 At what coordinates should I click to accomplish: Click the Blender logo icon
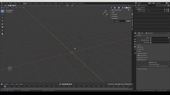(2, 3)
